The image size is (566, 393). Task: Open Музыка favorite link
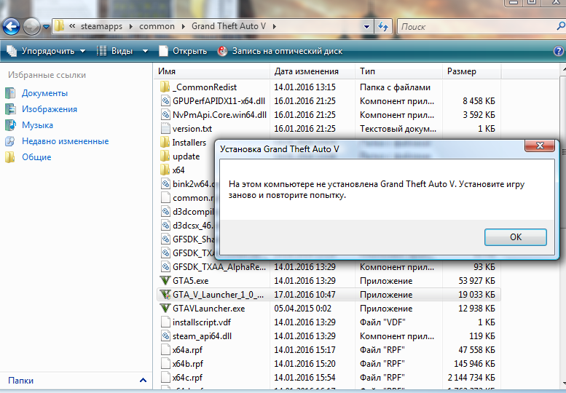37,125
